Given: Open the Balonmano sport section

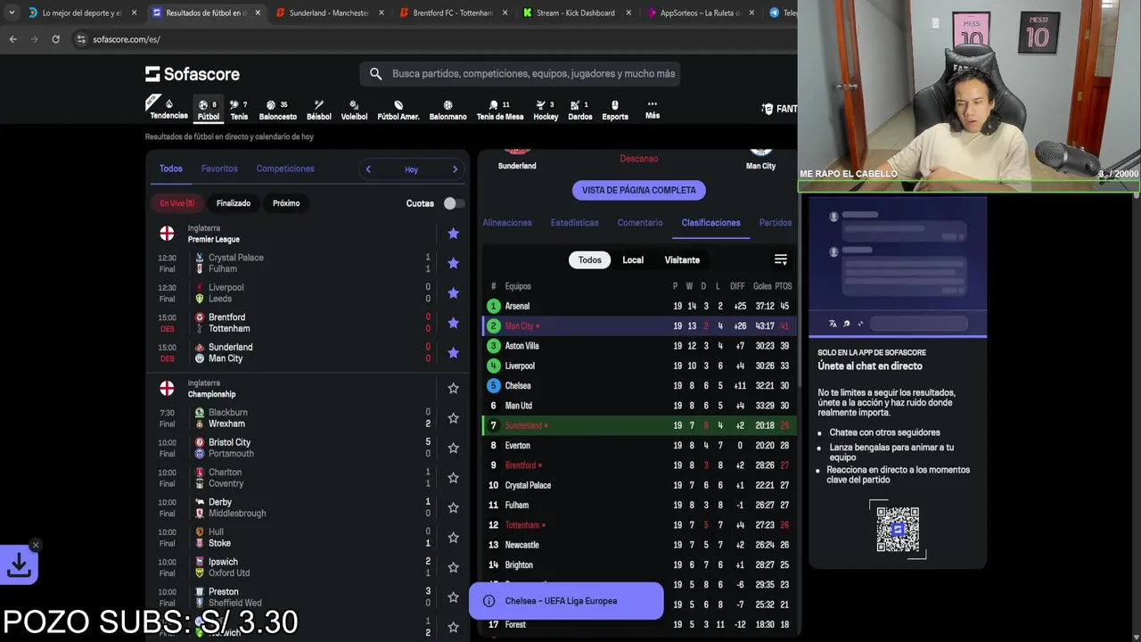Looking at the screenshot, I should [447, 110].
